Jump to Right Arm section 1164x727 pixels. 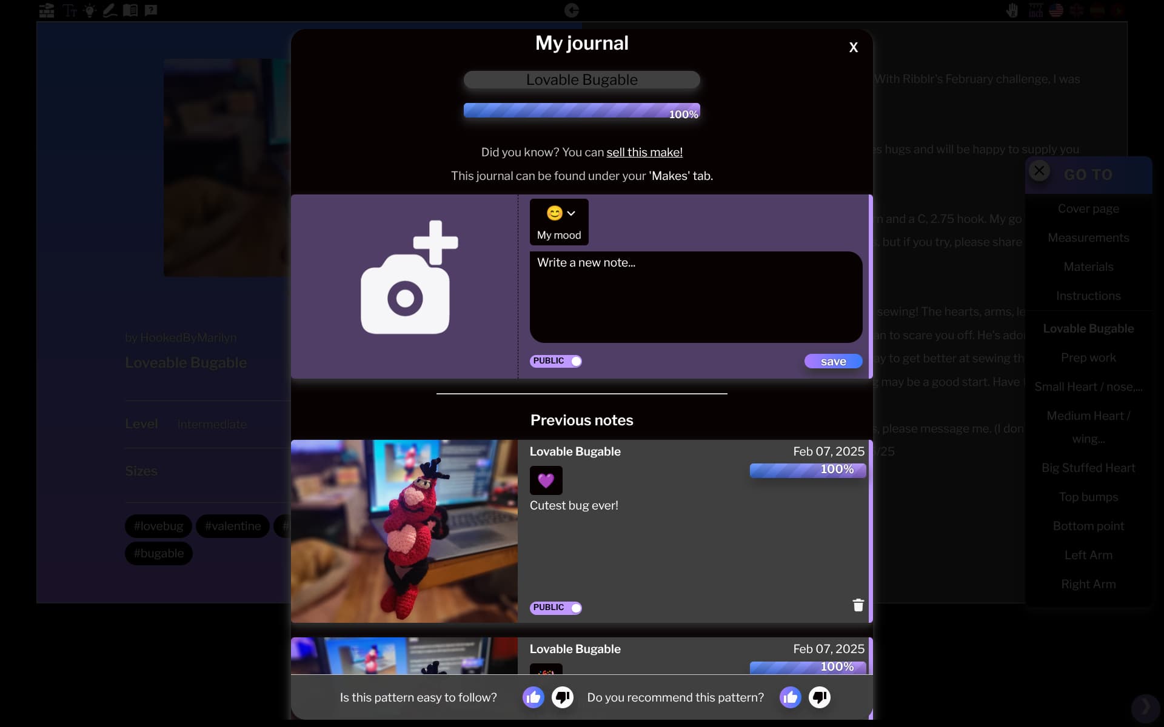pos(1088,584)
